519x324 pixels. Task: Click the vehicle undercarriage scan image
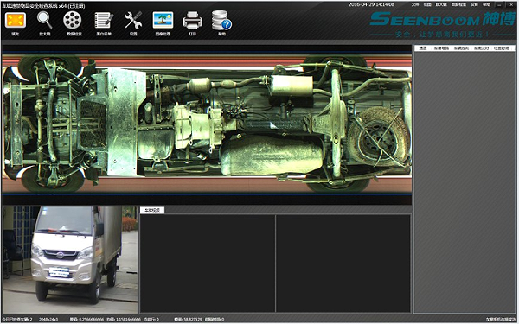(x=207, y=124)
